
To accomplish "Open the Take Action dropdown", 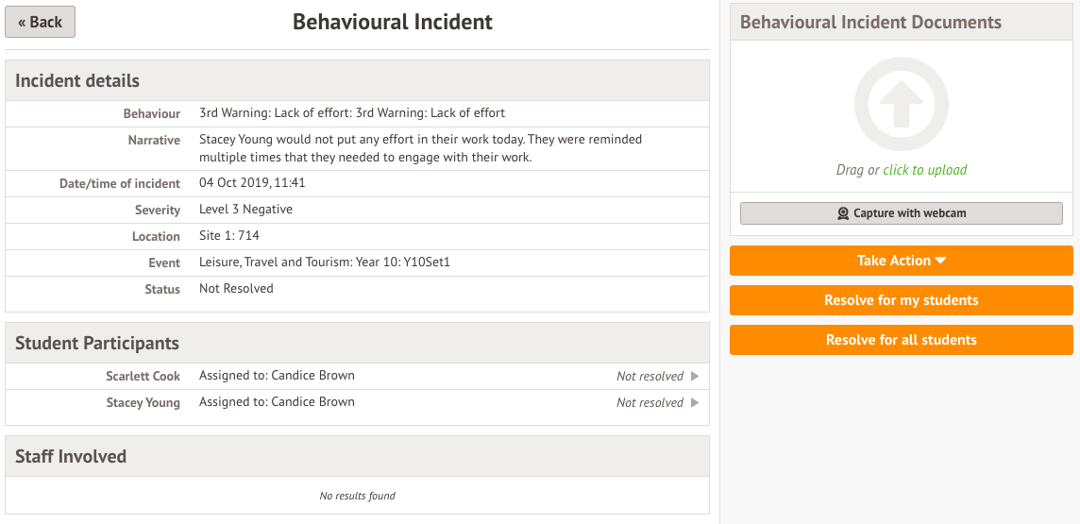I will [x=901, y=261].
